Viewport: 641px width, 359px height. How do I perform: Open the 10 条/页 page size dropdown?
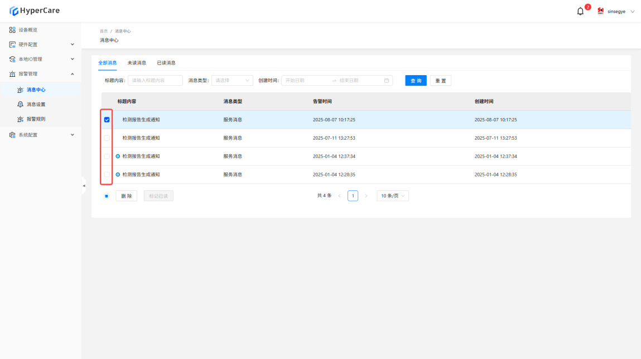tap(393, 196)
